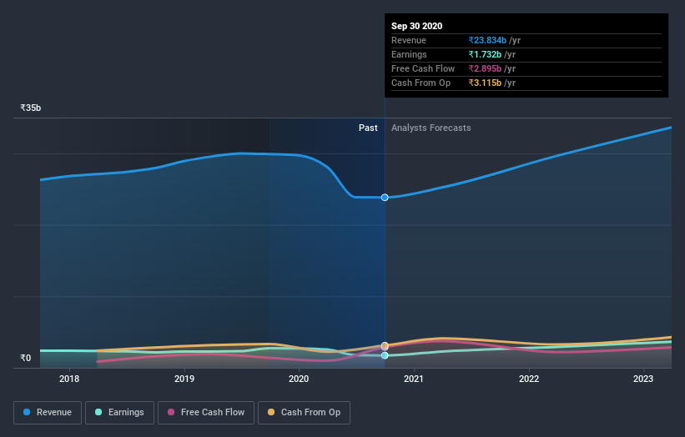Select the Earnings data point marker at Sep 2020
The image size is (685, 437).
tap(385, 355)
